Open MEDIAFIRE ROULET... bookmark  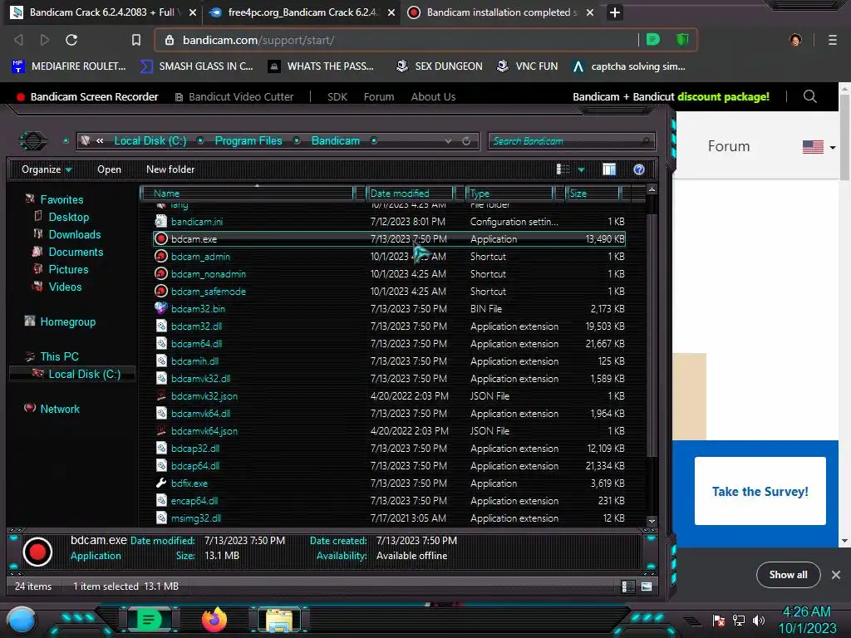[68, 66]
